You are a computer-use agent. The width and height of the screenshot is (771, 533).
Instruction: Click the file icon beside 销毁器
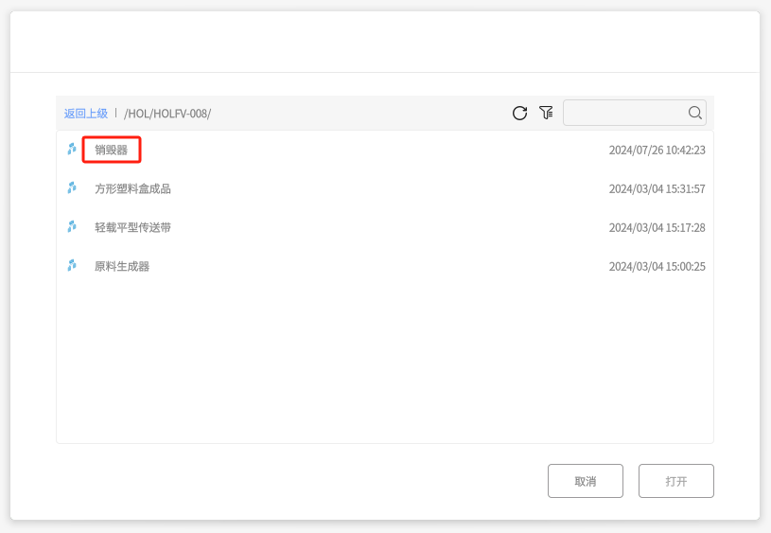[x=71, y=150]
